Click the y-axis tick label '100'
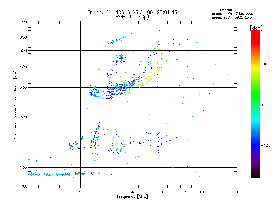This screenshot has width=279, height=209. pos(23,167)
